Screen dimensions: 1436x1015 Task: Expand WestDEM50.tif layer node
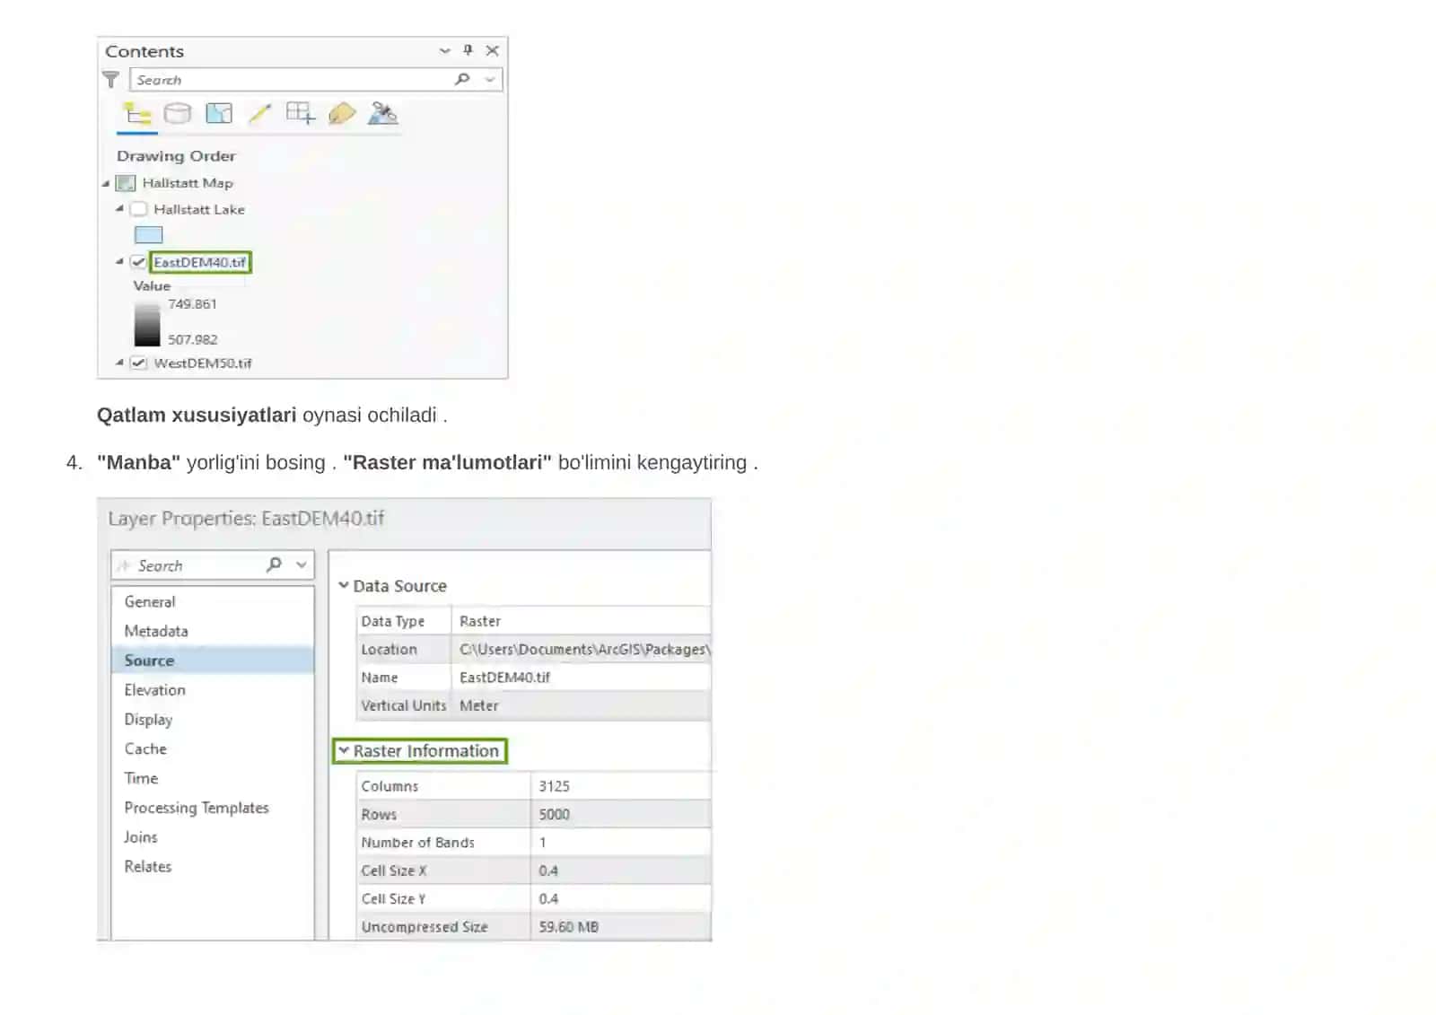(x=119, y=363)
